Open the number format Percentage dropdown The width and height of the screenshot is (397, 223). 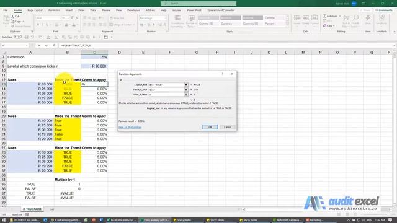(x=166, y=18)
